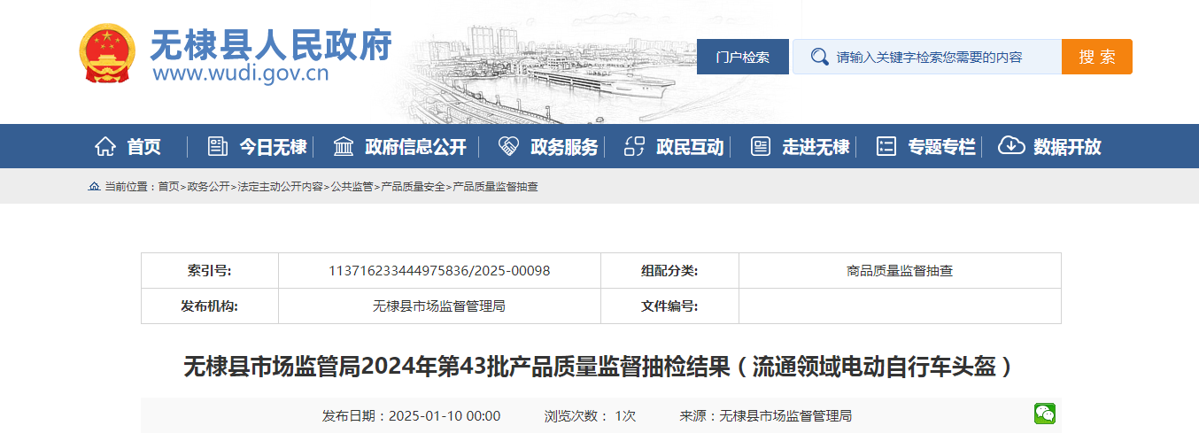Click the building icon beside 政府信息公开
This screenshot has width=1199, height=441.
343,147
